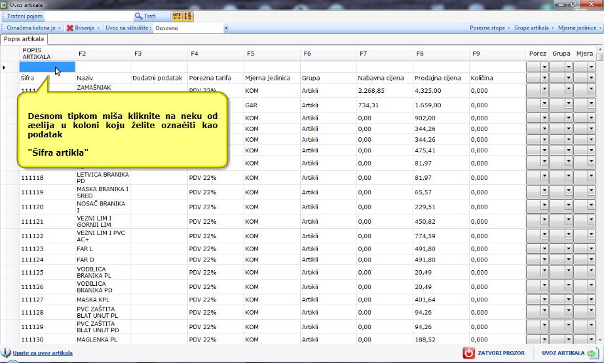
Task: Open Mjerne jedinice menu
Action: (x=580, y=28)
